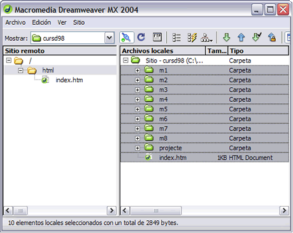Click the html folder icon in remote site
The image size is (293, 233).
click(x=32, y=70)
